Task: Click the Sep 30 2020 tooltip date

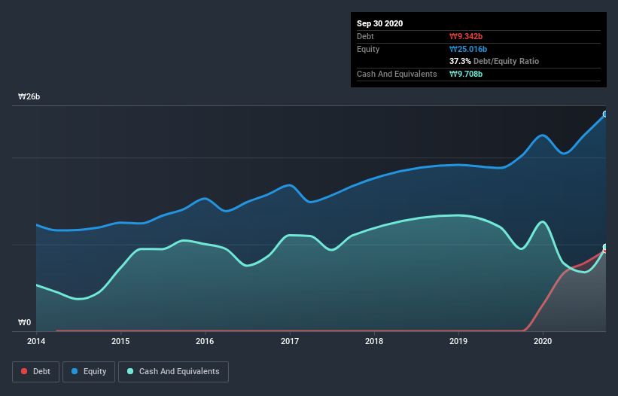Action: [380, 23]
